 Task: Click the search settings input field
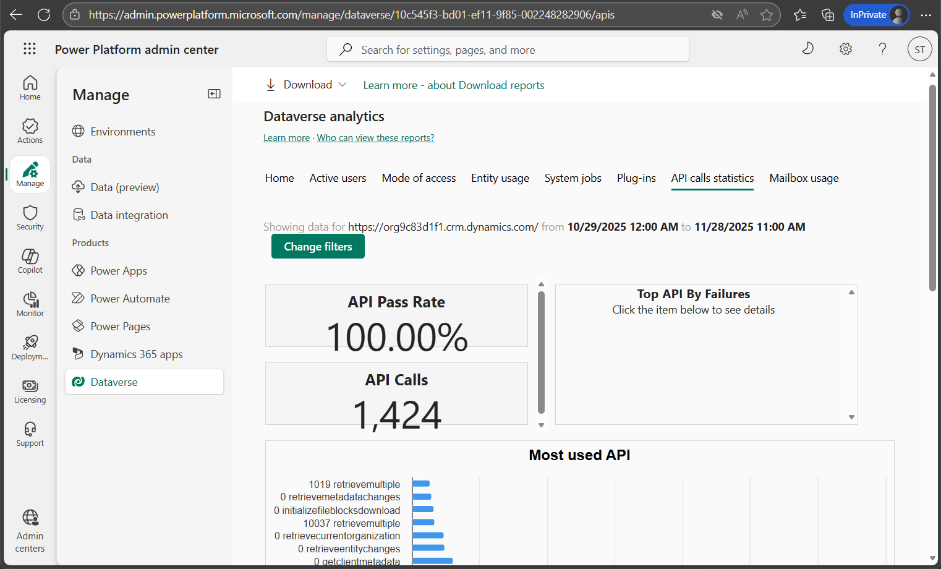pyautogui.click(x=507, y=49)
